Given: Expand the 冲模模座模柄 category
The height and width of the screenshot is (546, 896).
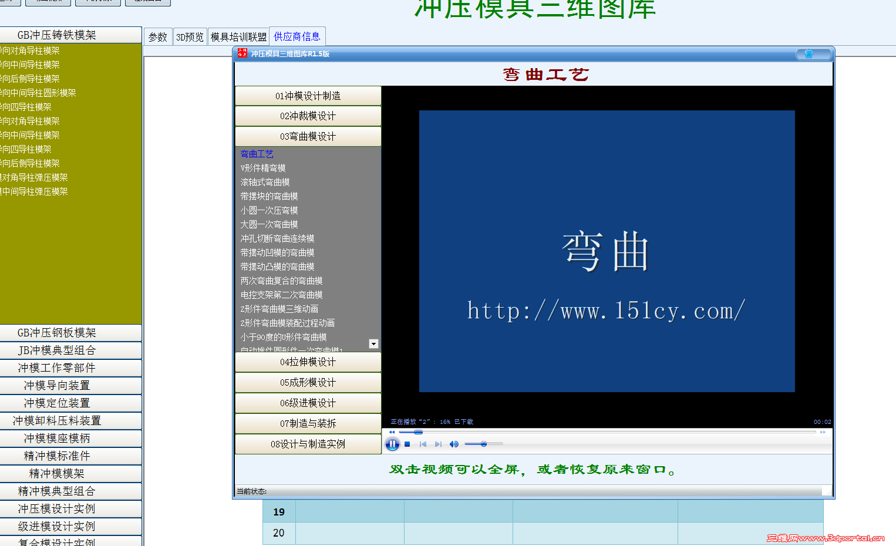Looking at the screenshot, I should [x=70, y=439].
